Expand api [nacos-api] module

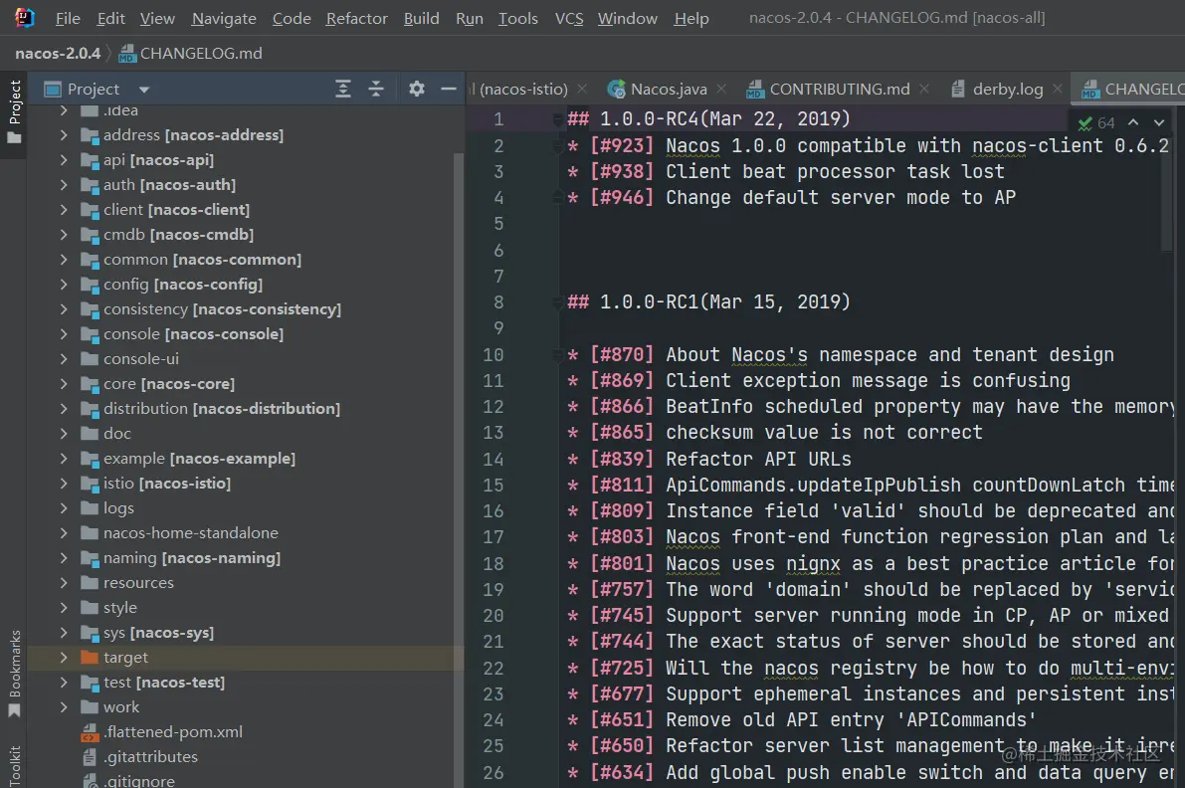(64, 160)
